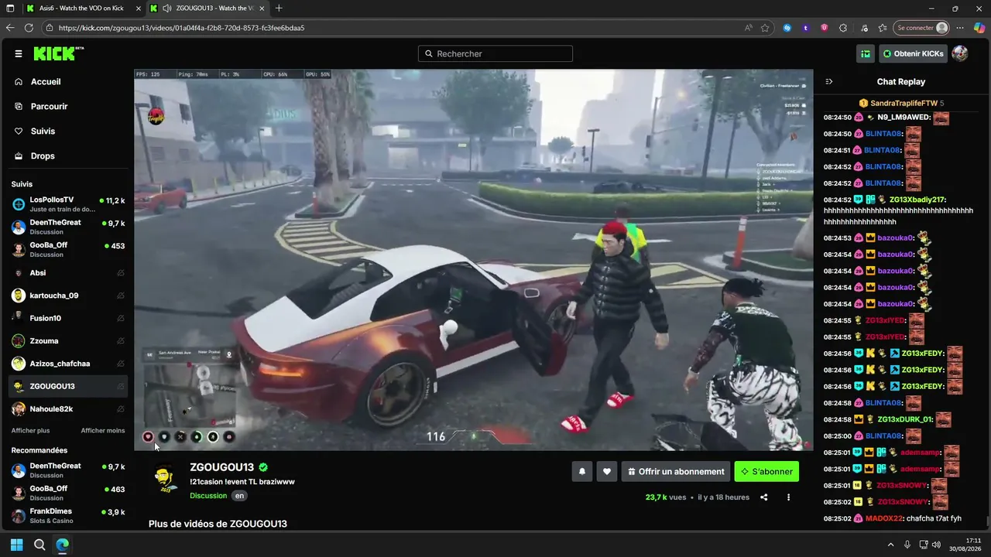Open Suivis in the sidebar menu

pos(43,132)
